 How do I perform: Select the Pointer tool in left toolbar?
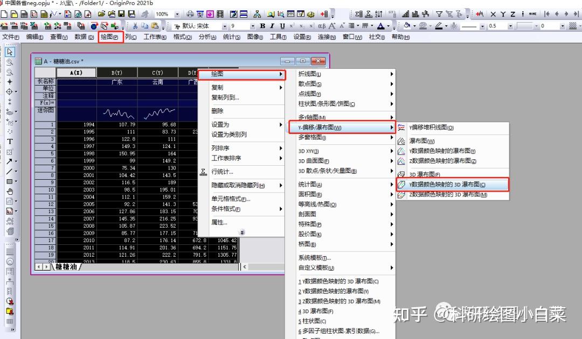tap(10, 52)
